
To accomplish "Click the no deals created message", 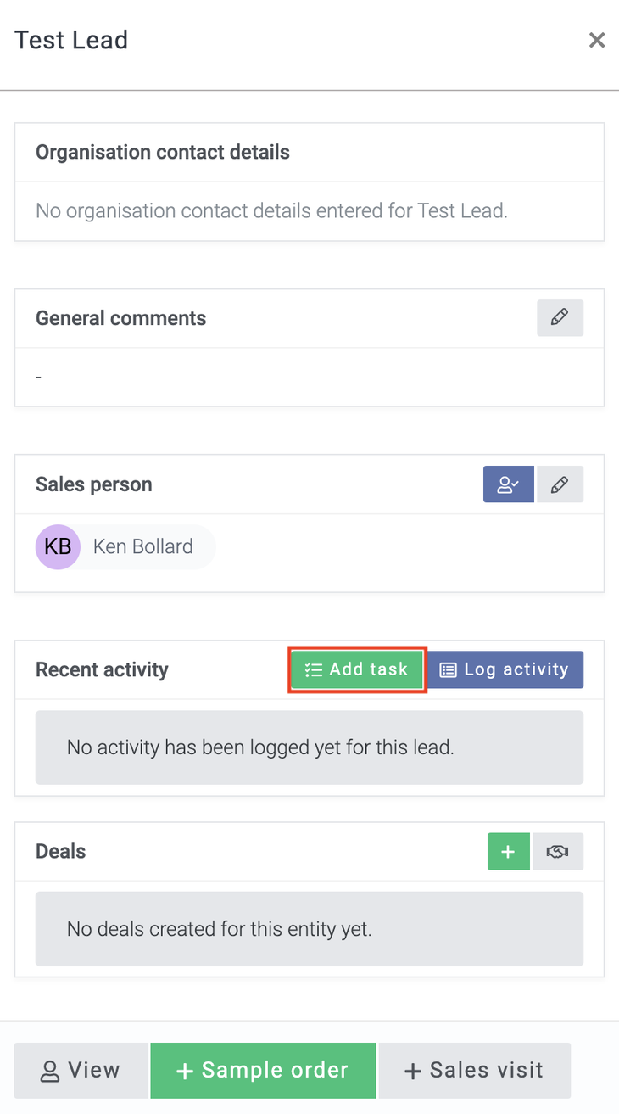I will 219,929.
